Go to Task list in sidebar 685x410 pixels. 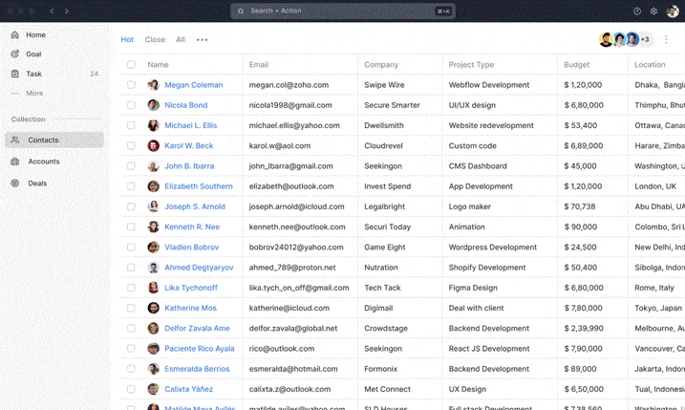[33, 74]
